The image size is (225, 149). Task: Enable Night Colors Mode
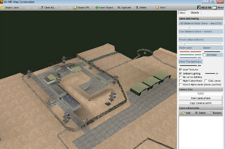coord(180,80)
